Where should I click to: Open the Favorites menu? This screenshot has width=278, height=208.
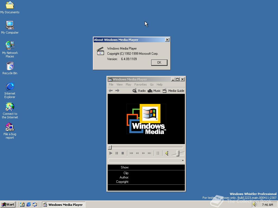tap(140, 84)
